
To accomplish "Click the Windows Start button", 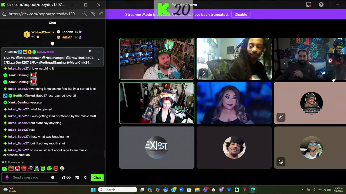I will coord(93,190).
